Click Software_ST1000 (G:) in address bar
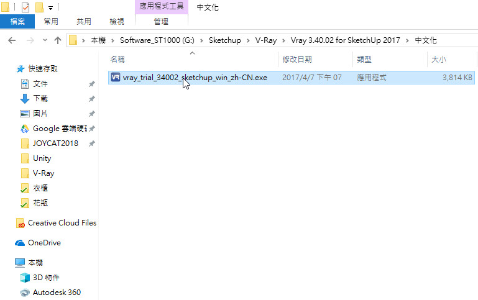Viewport: 478px width, 300px height. pyautogui.click(x=157, y=40)
